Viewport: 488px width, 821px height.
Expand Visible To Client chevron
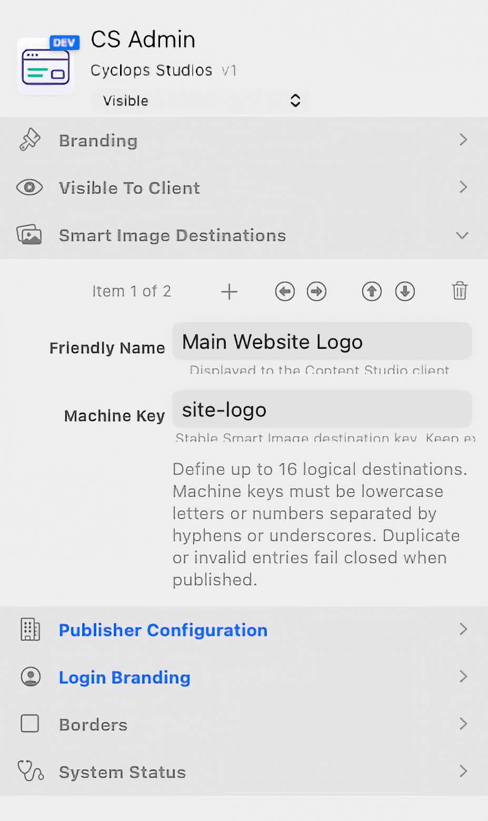coord(463,187)
